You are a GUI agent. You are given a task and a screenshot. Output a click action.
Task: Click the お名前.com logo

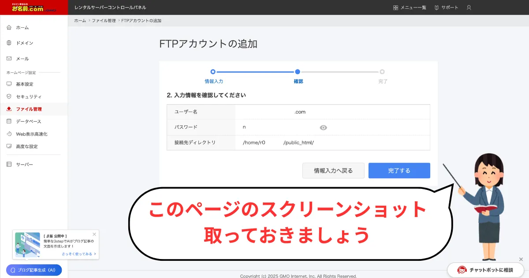[34, 7]
